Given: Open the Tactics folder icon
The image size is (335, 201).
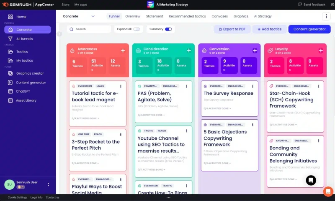Looking at the screenshot, I should tap(10, 52).
